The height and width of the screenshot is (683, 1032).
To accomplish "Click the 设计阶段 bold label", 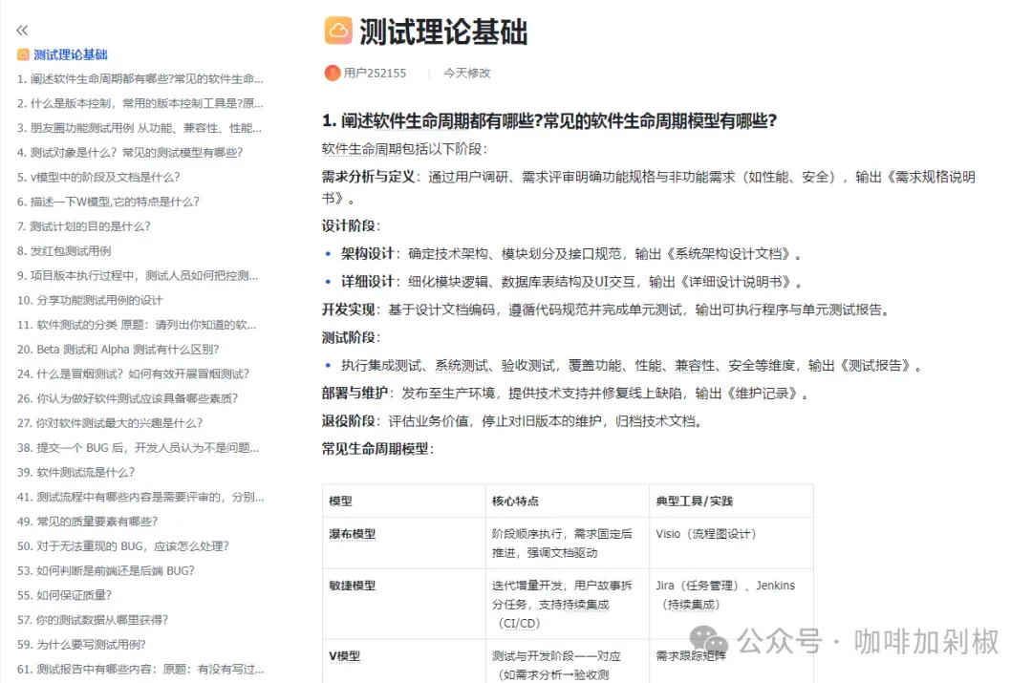I will (x=348, y=225).
